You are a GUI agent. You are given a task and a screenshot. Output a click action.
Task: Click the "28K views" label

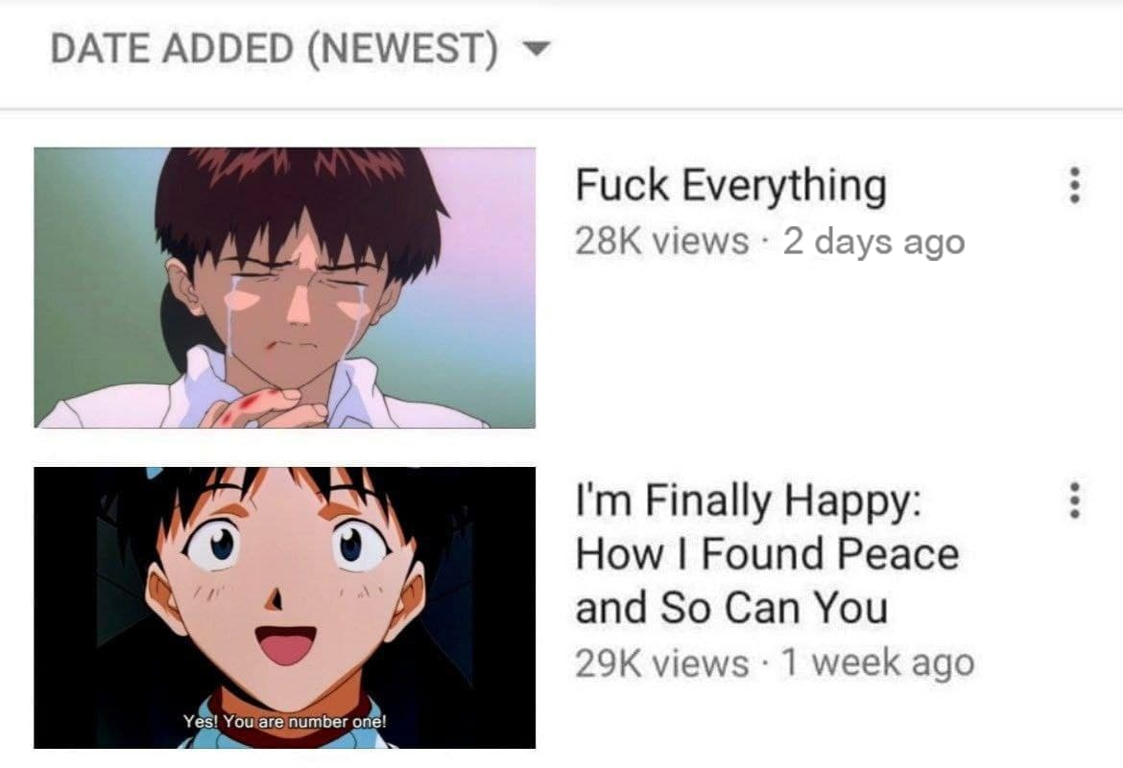click(661, 241)
